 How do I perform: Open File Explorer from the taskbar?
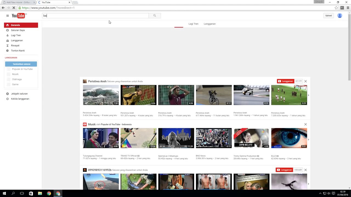40,193
